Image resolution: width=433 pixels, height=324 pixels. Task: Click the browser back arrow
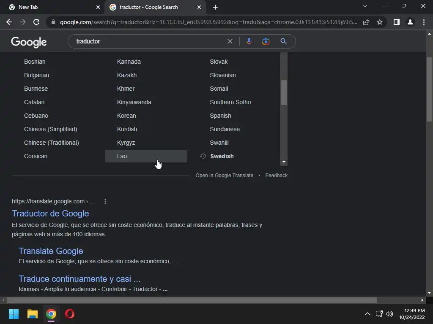pyautogui.click(x=9, y=22)
